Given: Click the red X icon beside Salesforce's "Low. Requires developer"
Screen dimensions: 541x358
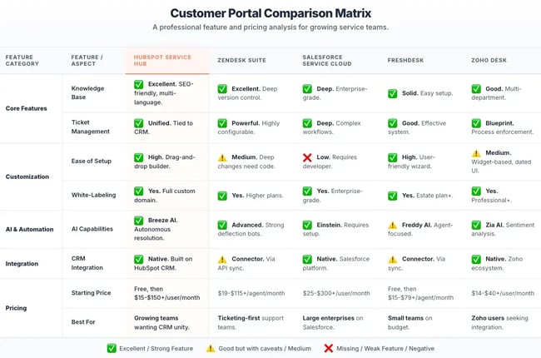Looking at the screenshot, I should point(307,157).
